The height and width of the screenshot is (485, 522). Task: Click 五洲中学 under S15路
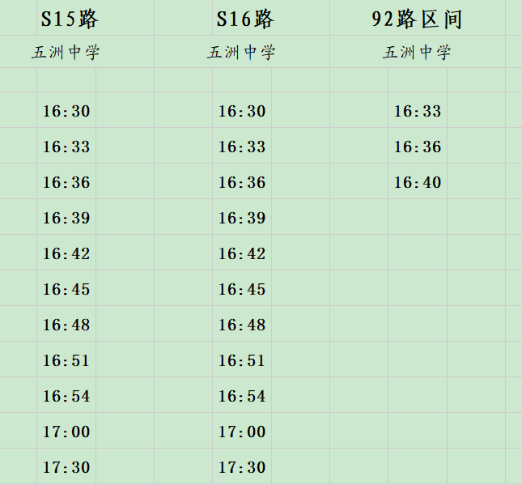pyautogui.click(x=66, y=53)
